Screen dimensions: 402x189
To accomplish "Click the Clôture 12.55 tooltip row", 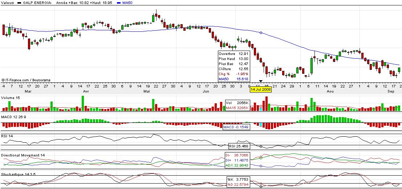I will 234,69.
